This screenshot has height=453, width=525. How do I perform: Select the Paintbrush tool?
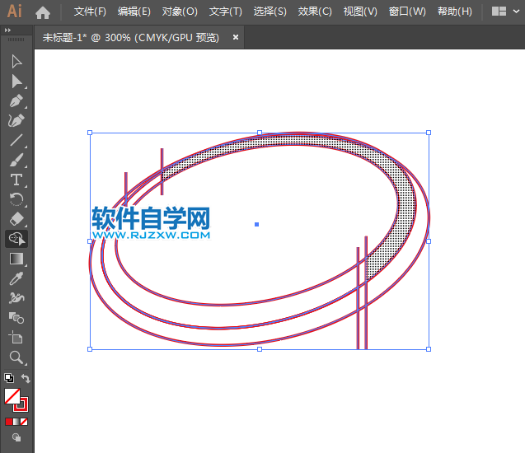(16, 160)
